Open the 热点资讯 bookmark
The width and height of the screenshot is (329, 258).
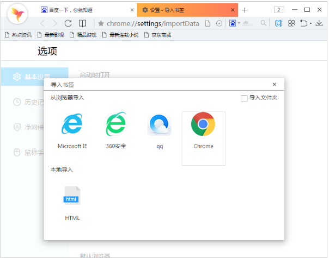(x=18, y=35)
